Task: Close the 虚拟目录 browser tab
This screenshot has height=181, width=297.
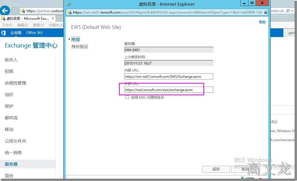Action: [x=53, y=18]
